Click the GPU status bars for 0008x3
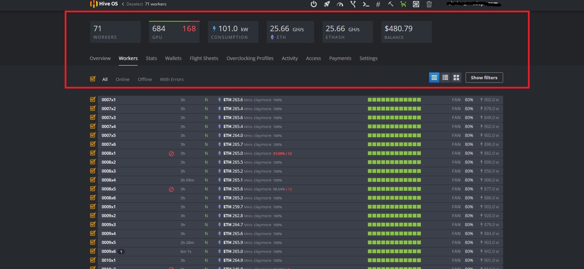The image size is (584, 269). tap(394, 171)
